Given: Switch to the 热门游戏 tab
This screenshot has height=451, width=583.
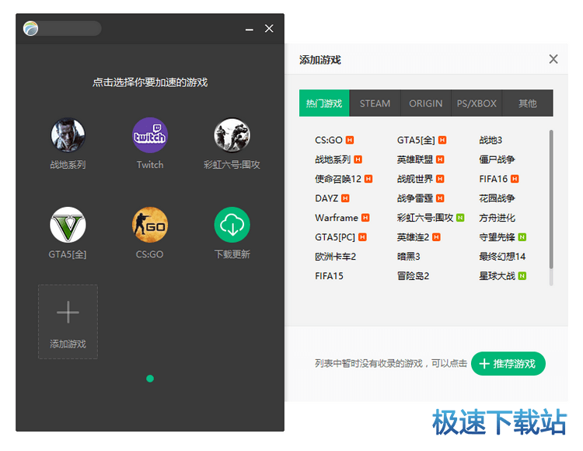Looking at the screenshot, I should point(324,103).
